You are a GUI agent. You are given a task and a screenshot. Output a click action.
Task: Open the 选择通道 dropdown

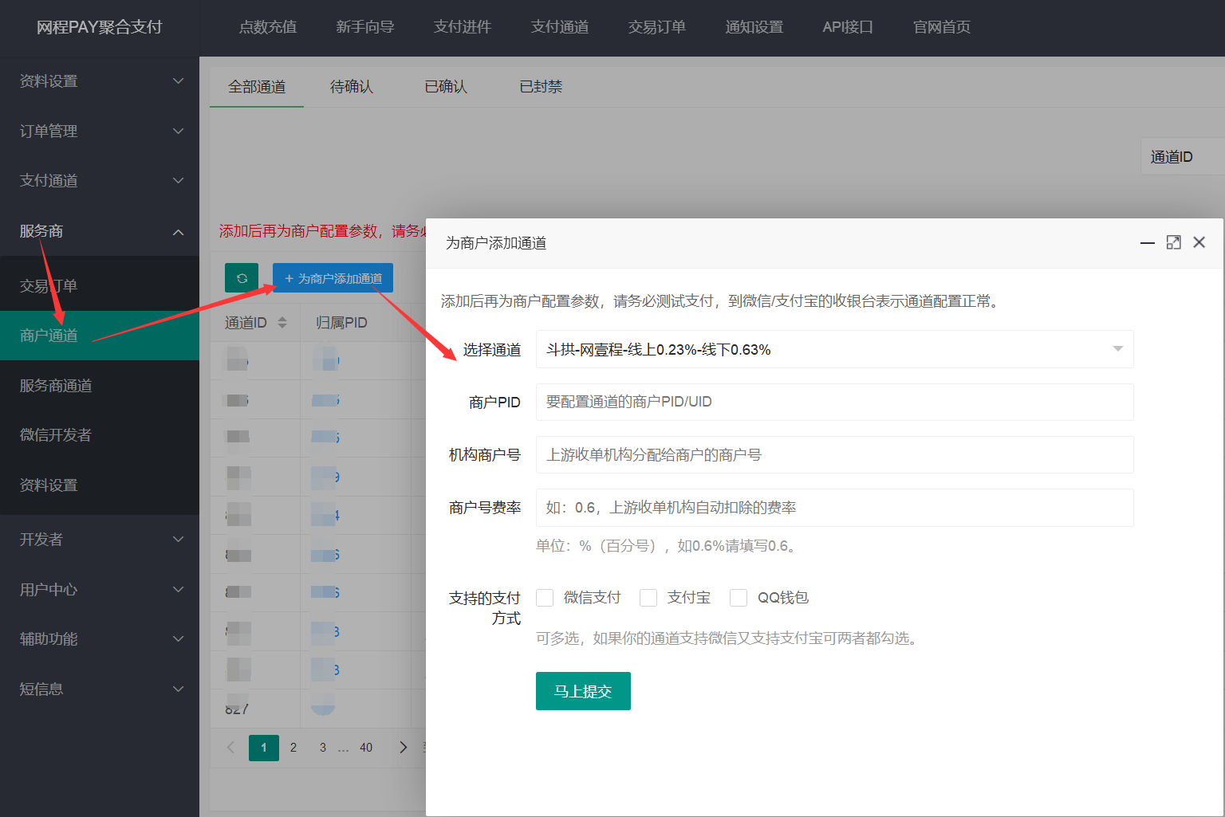point(834,349)
